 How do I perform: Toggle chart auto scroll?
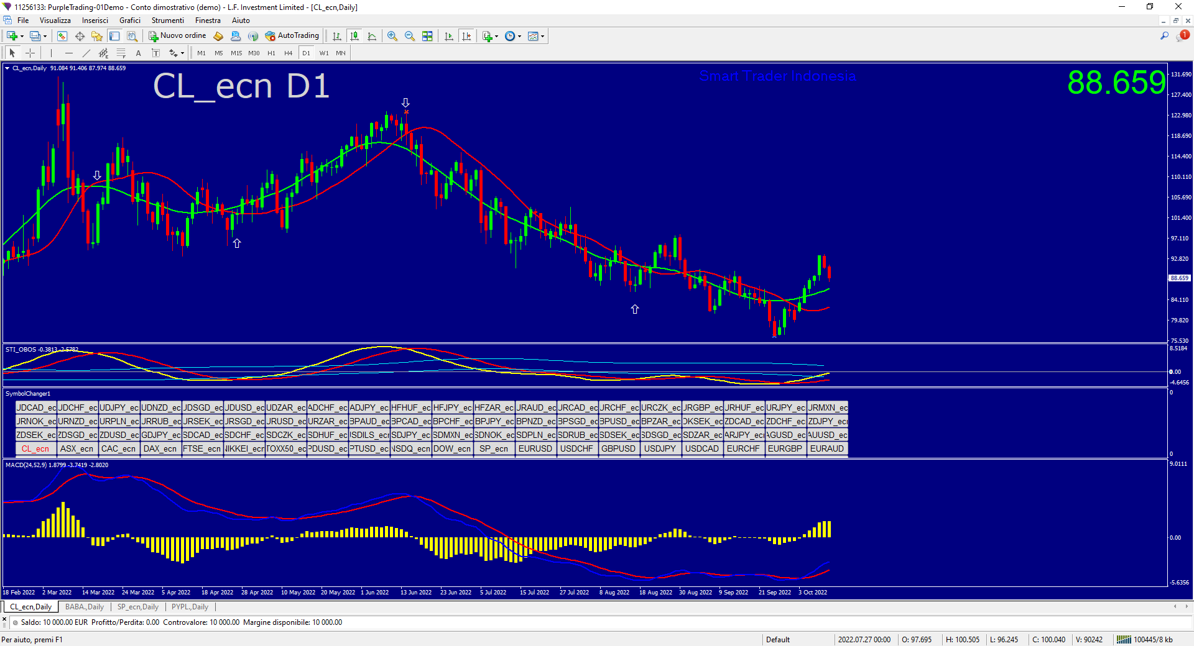pyautogui.click(x=449, y=36)
